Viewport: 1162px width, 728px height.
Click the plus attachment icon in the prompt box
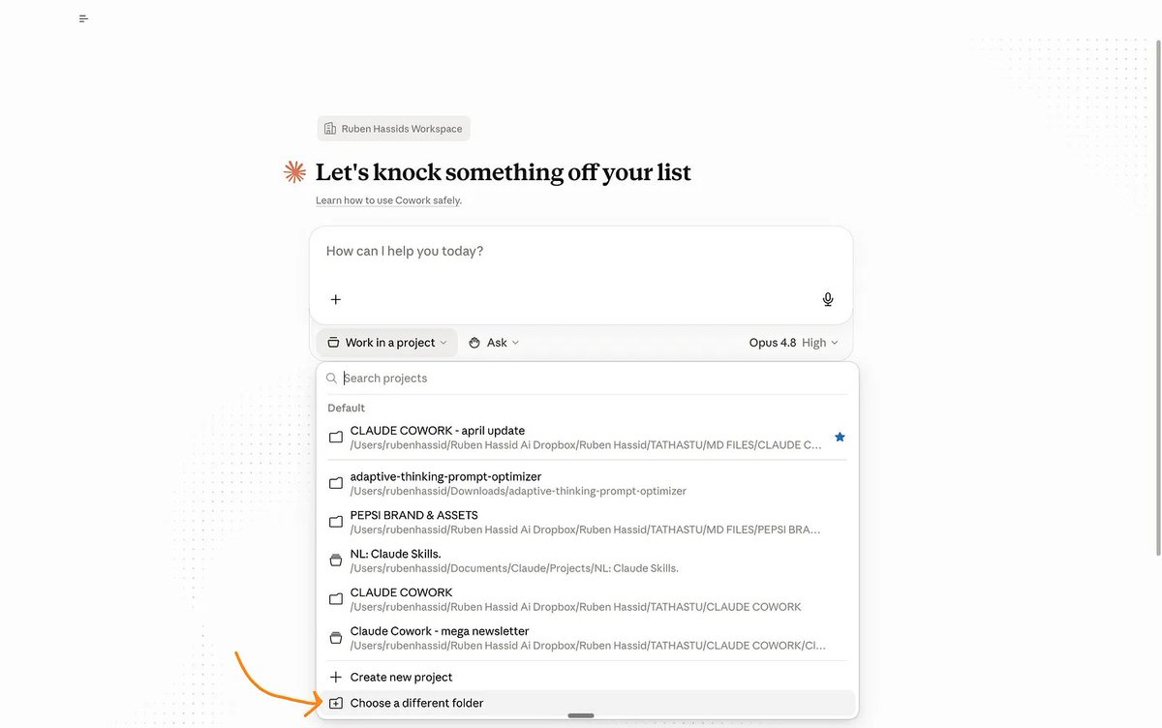point(336,299)
